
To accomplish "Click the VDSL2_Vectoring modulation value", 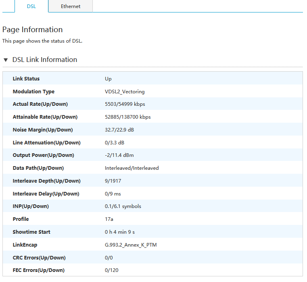I will (125, 92).
